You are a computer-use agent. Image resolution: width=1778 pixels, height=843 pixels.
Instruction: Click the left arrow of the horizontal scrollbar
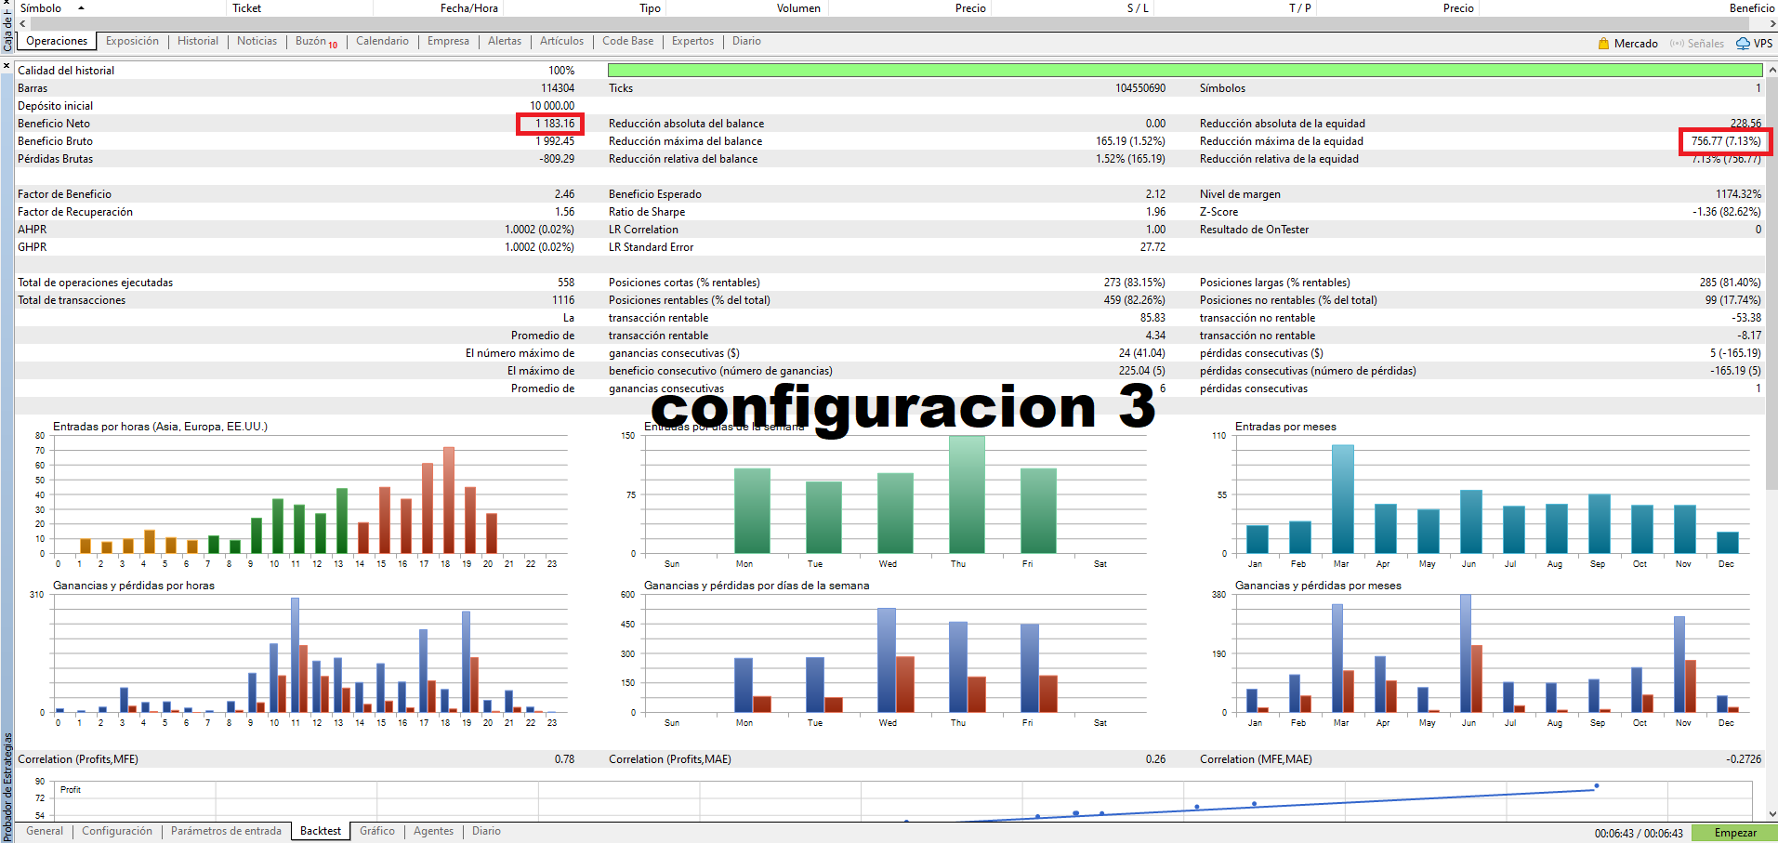point(22,22)
